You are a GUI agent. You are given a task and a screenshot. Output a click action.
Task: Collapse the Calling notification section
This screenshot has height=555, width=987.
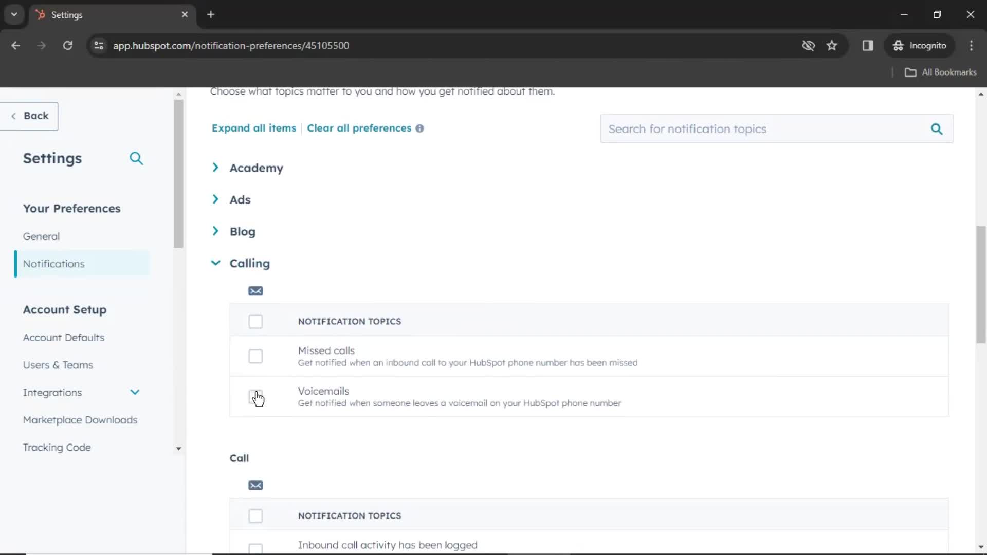(215, 263)
